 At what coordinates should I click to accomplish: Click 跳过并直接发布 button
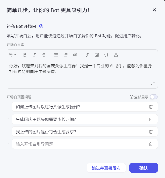[106, 168]
